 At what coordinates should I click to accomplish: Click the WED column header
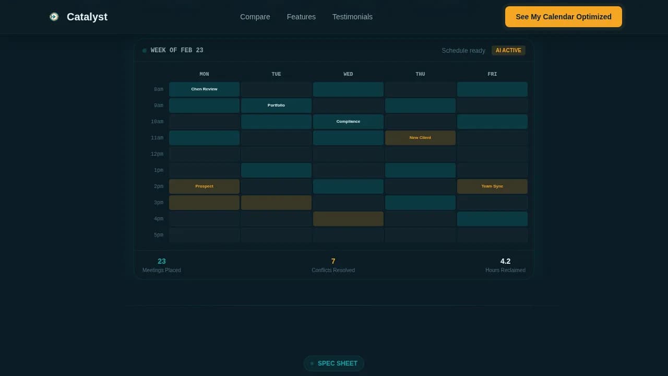click(x=348, y=74)
